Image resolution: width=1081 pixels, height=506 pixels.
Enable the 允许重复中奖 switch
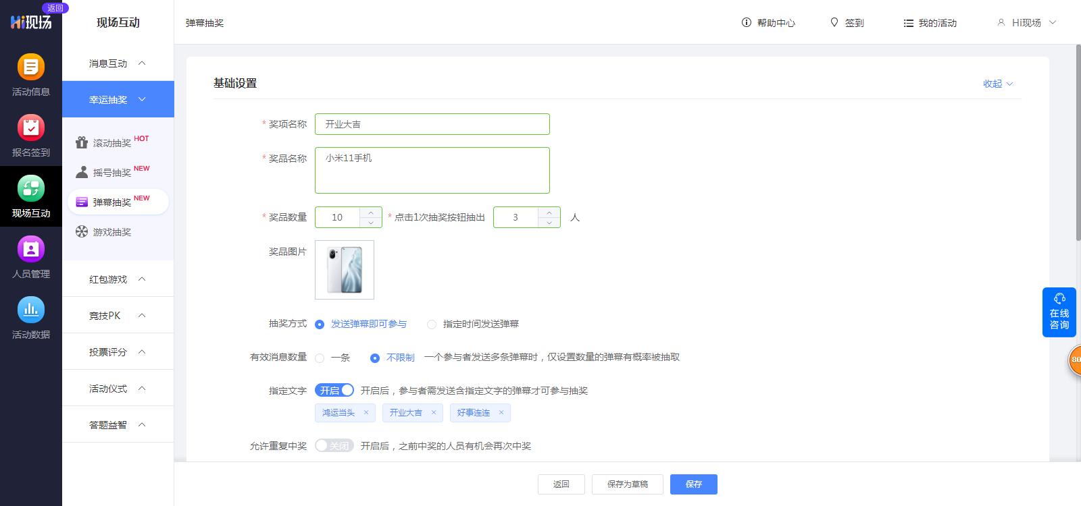334,446
